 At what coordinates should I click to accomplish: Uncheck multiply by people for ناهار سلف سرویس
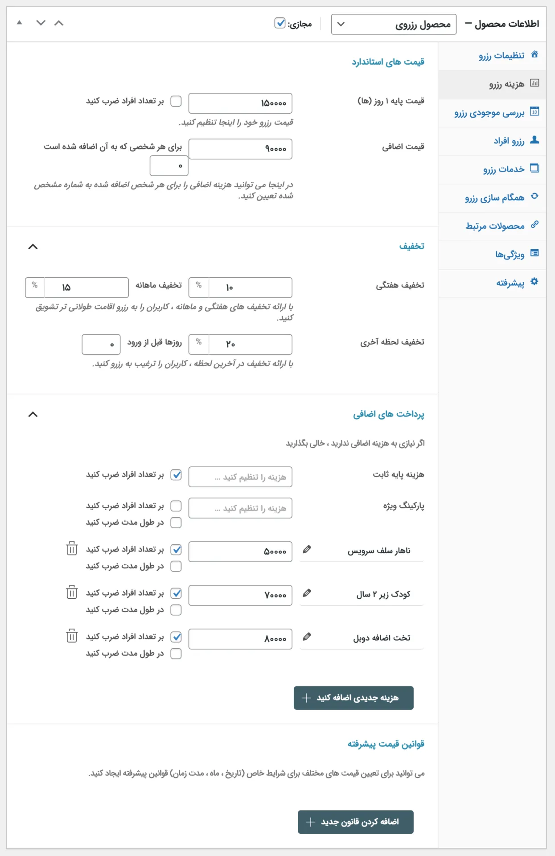(x=176, y=550)
